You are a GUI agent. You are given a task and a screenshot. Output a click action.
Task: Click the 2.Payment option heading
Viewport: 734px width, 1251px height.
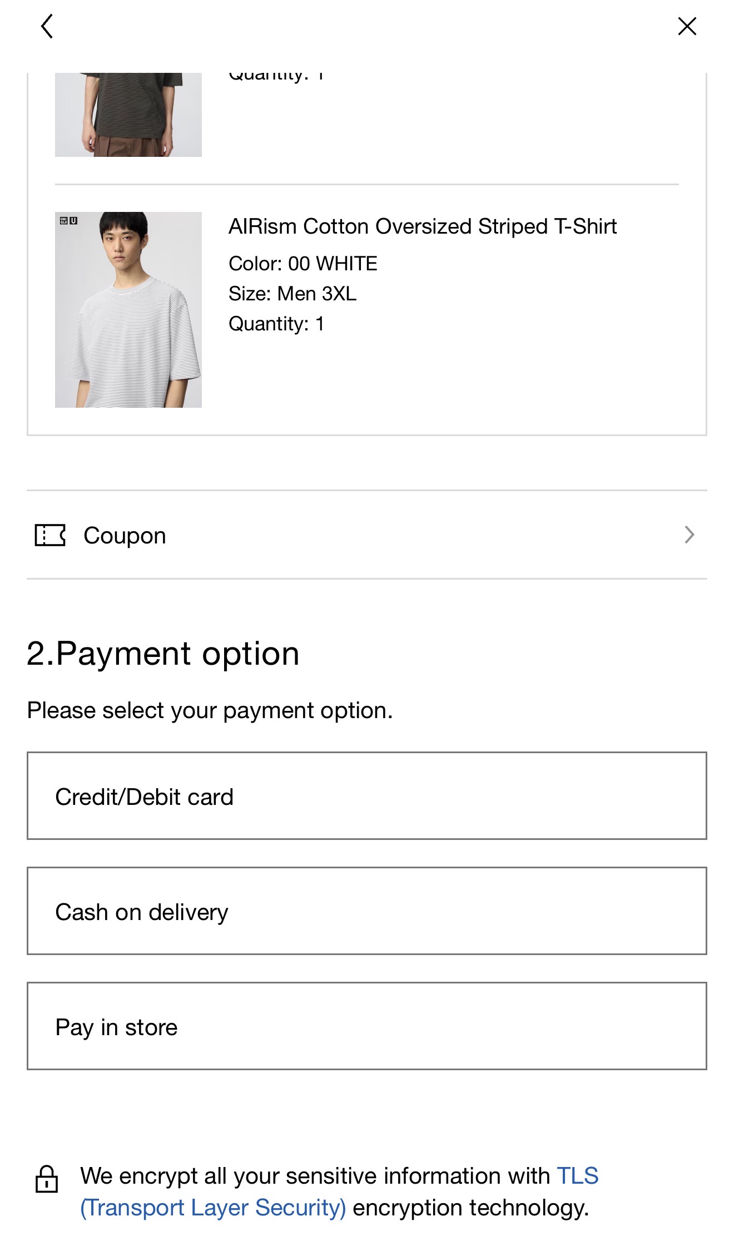(163, 654)
